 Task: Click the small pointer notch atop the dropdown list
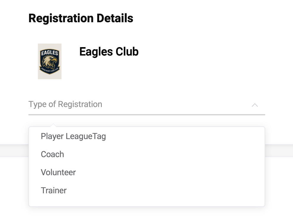pos(53,125)
